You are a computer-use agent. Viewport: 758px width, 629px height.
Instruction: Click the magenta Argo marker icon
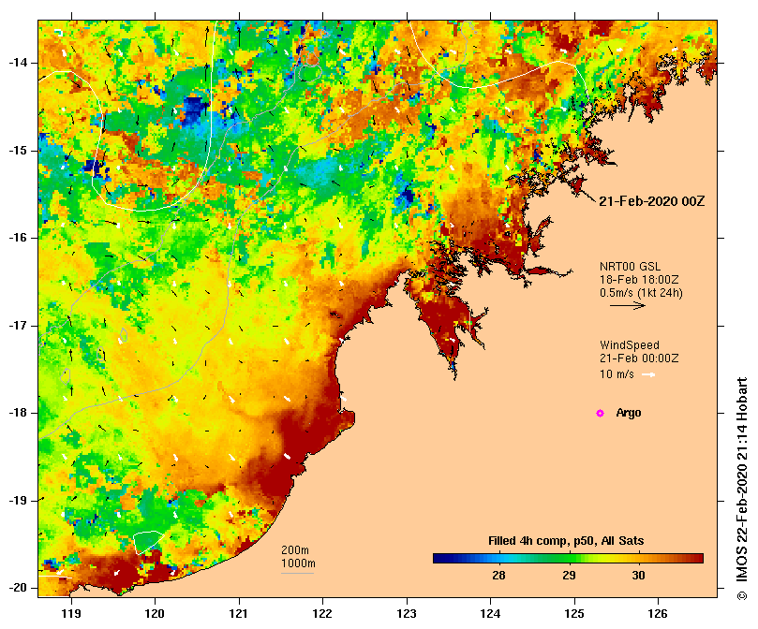[x=600, y=413]
